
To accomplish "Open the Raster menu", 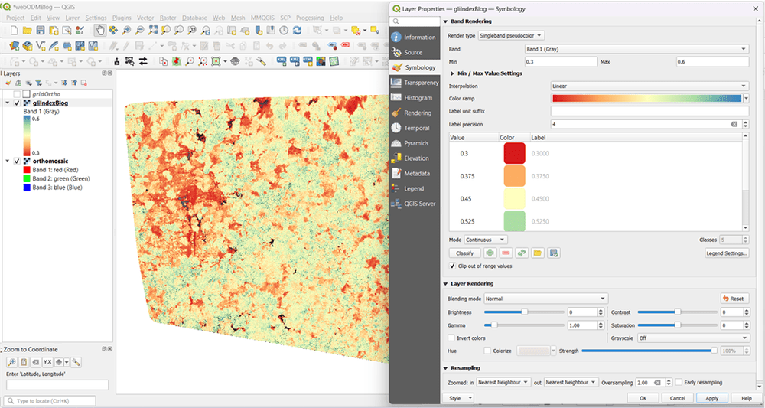I will (x=168, y=18).
